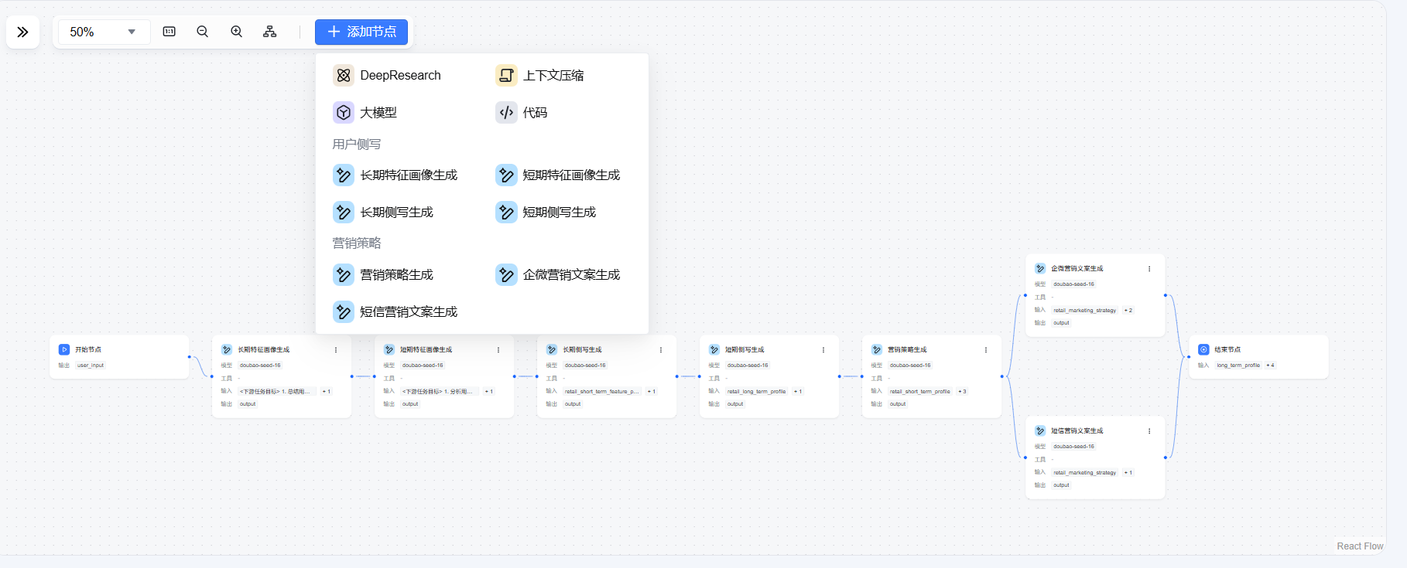Click the 营销策略生成 canvas node icon

tap(877, 350)
